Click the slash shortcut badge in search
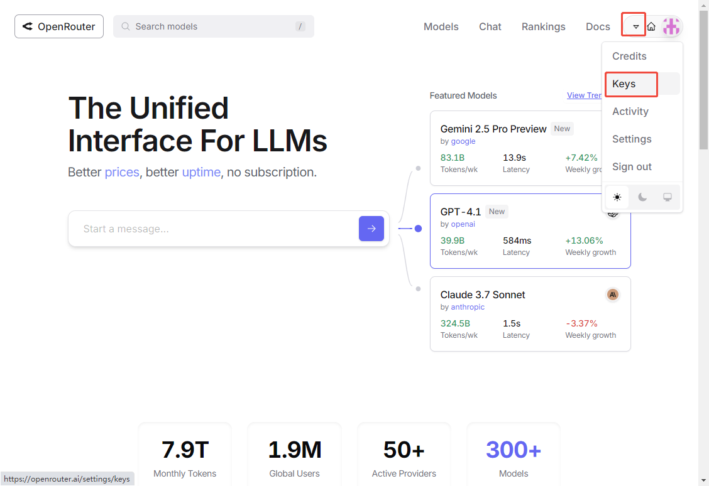The height and width of the screenshot is (486, 709). 300,26
